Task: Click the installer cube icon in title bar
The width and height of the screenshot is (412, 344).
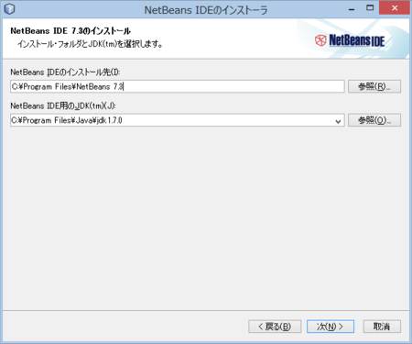Action: point(9,9)
